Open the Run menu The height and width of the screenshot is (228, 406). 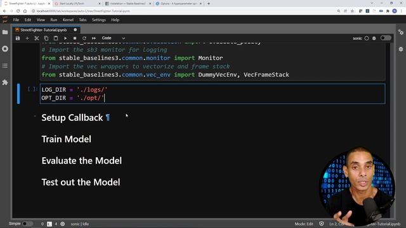click(x=53, y=20)
